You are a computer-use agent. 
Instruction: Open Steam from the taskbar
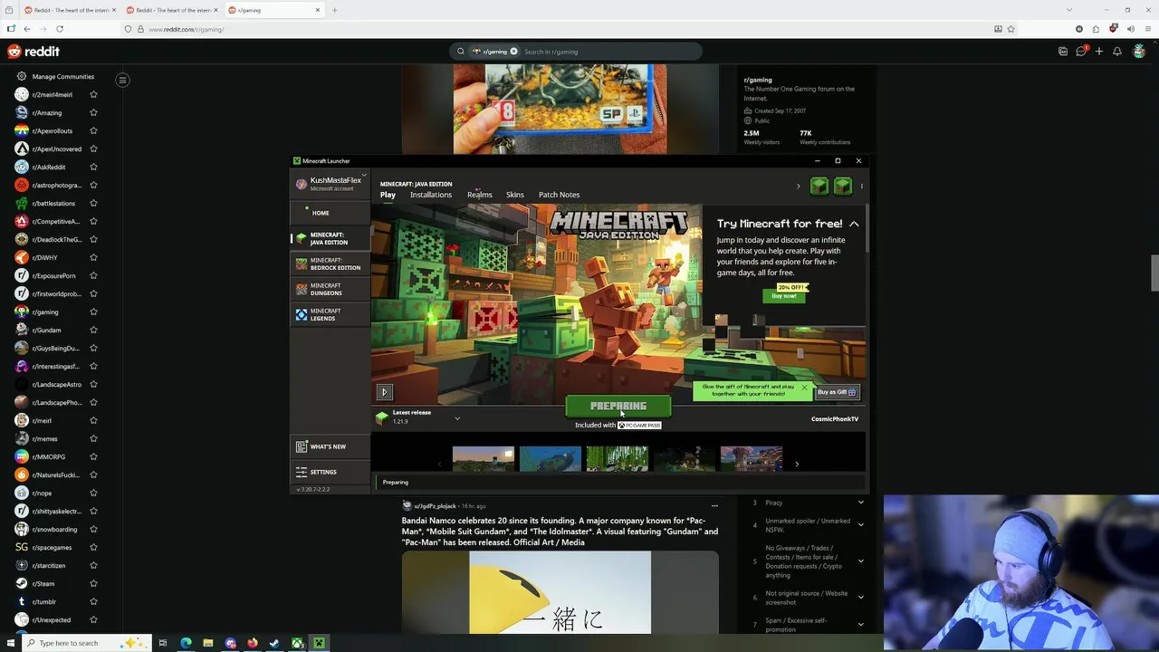(x=274, y=643)
